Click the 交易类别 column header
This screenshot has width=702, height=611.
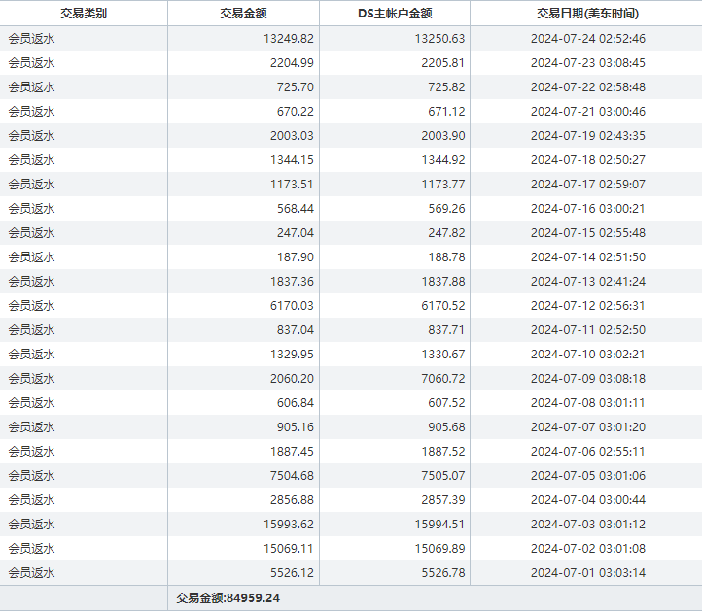click(84, 14)
